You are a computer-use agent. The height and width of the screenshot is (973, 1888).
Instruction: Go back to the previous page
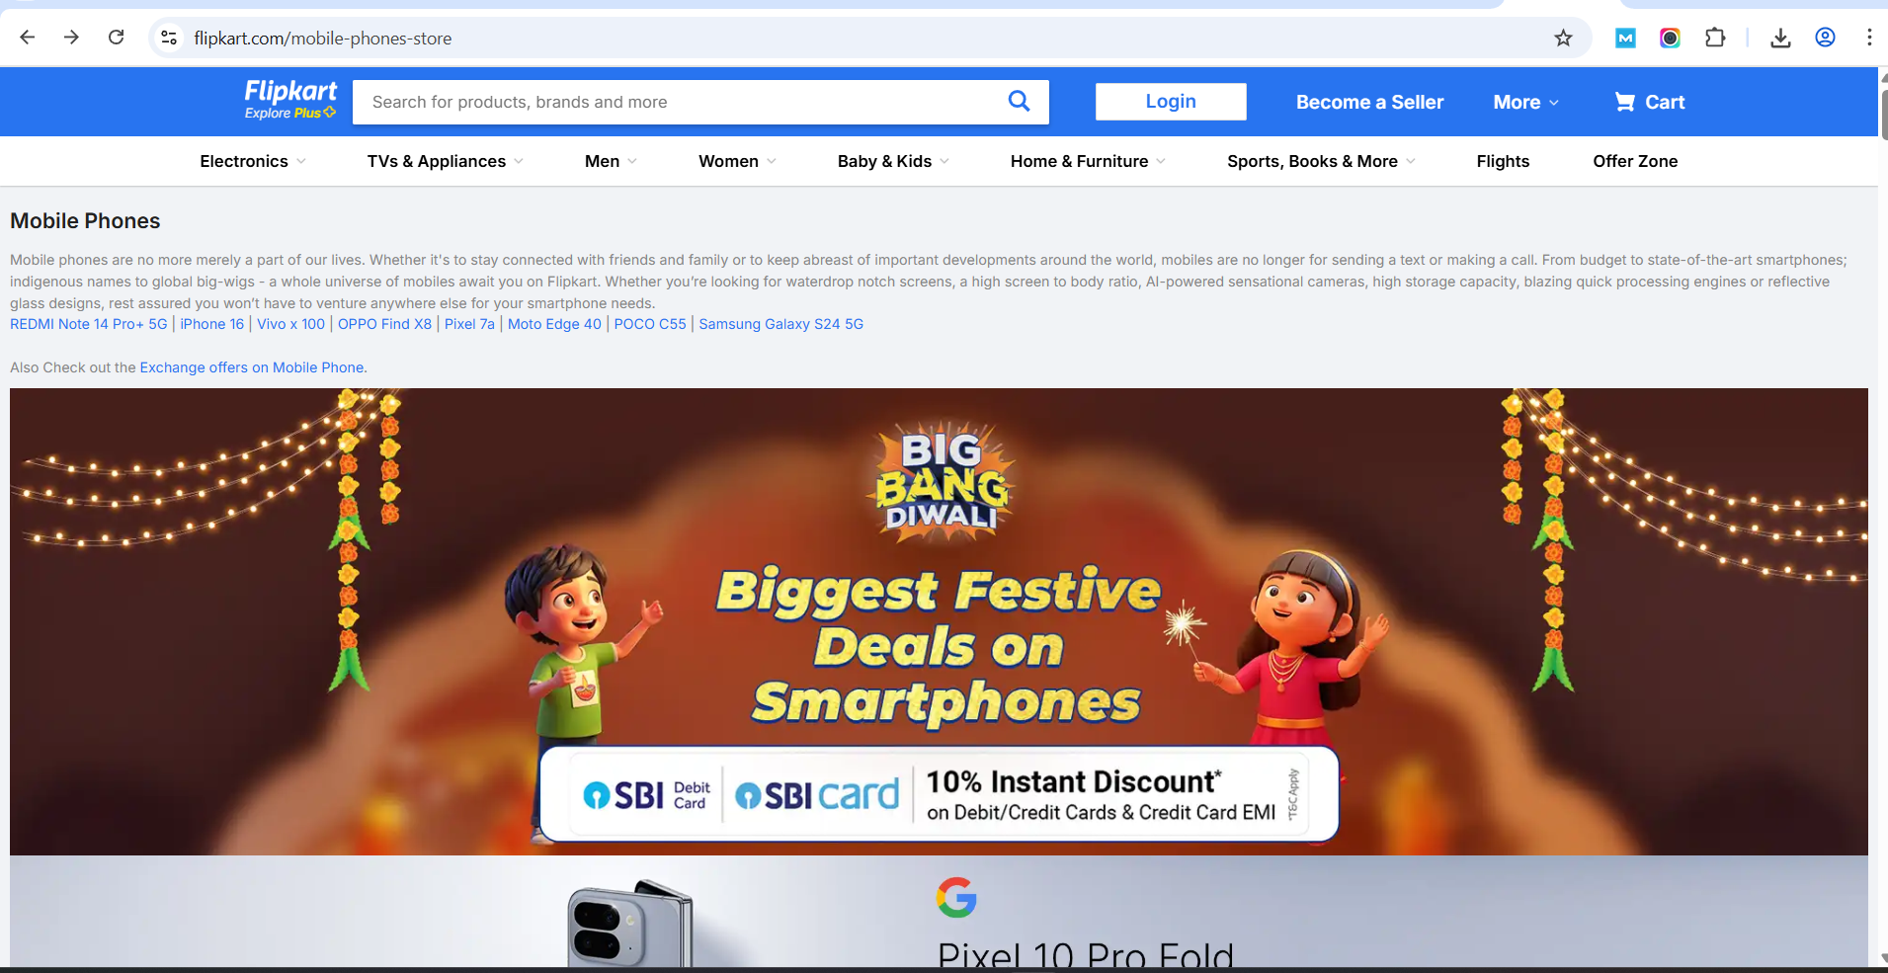tap(28, 38)
